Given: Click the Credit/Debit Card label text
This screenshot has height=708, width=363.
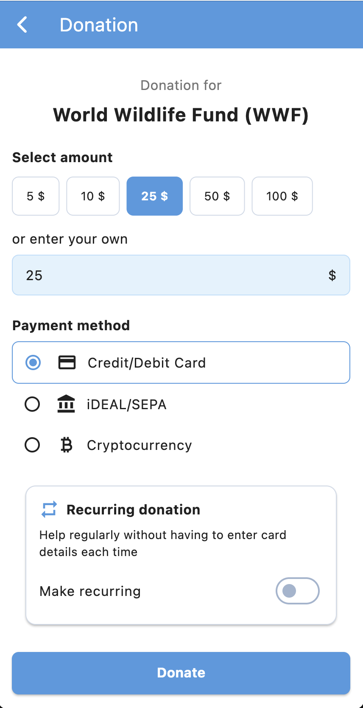Looking at the screenshot, I should [x=147, y=363].
